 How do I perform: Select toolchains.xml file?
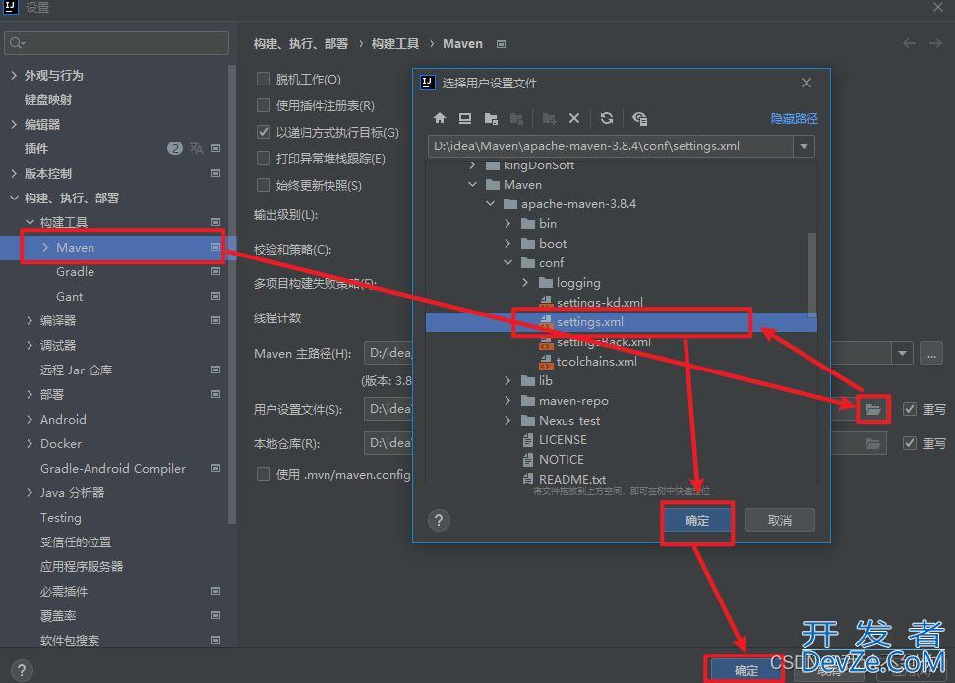(x=588, y=361)
